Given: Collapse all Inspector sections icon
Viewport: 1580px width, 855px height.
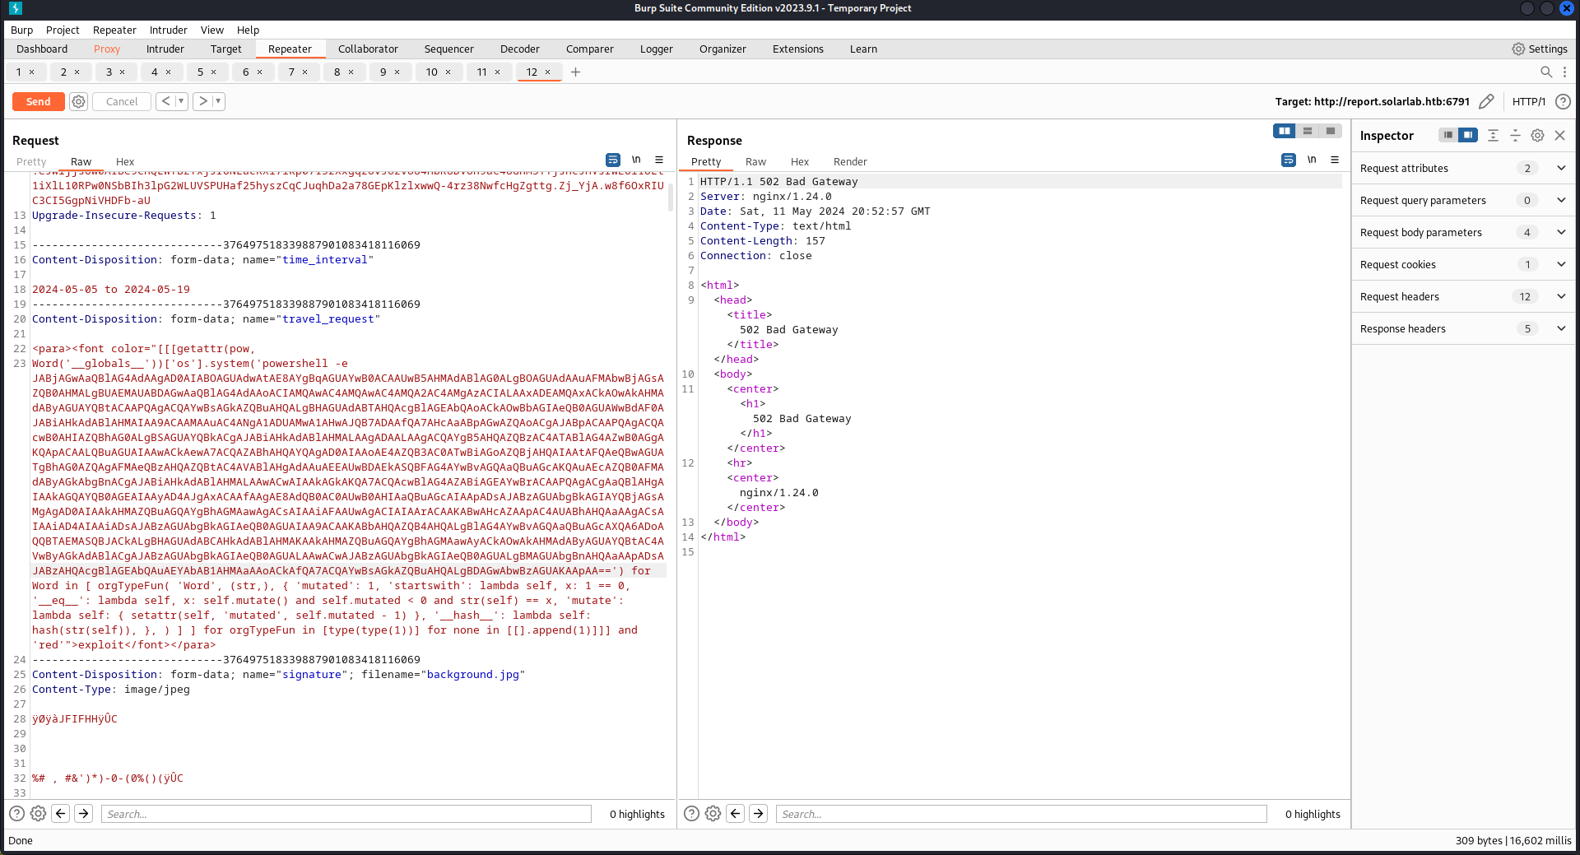Looking at the screenshot, I should coord(1515,135).
